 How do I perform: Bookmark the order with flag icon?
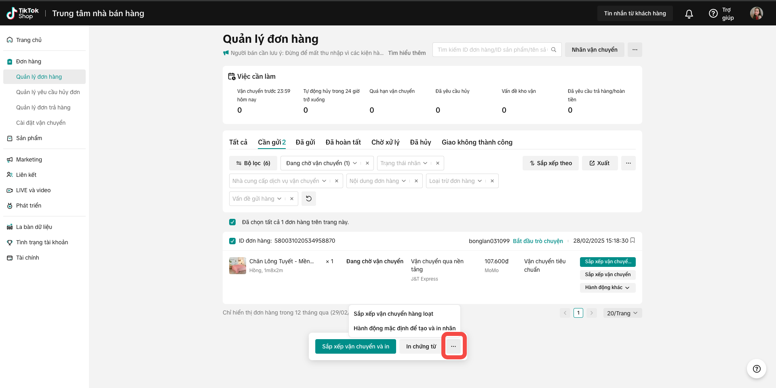[x=633, y=241]
